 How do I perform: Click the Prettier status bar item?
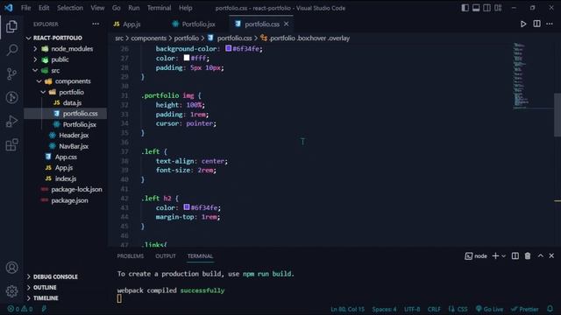[x=524, y=309]
